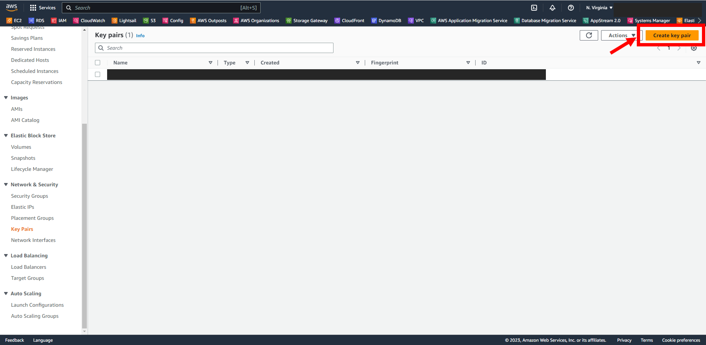Open the N. Virginia region selector
Screen dimensions: 706x345
point(599,8)
